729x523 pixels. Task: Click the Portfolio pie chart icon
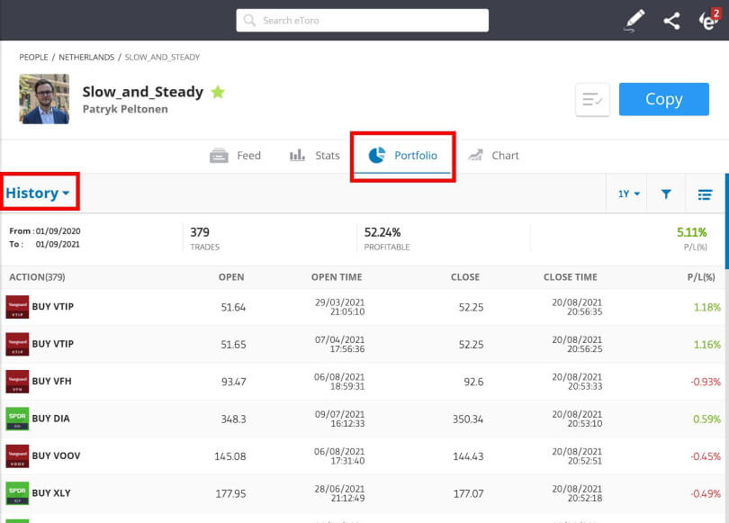[x=377, y=155]
